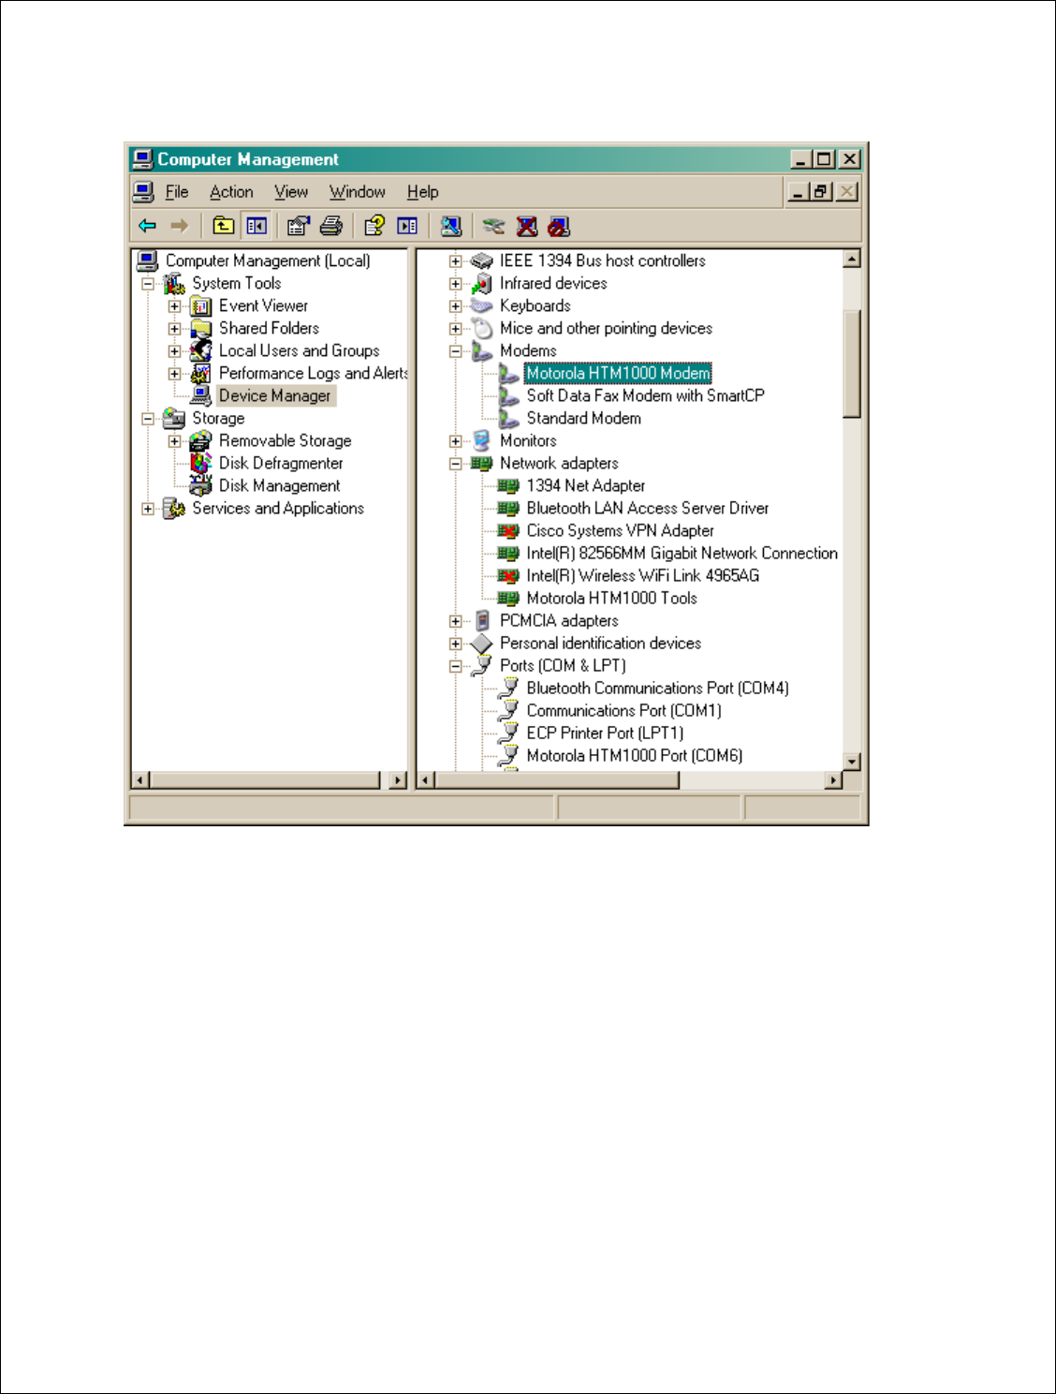Click the Help question mark toolbar icon
Image resolution: width=1056 pixels, height=1394 pixels.
pyautogui.click(x=374, y=226)
